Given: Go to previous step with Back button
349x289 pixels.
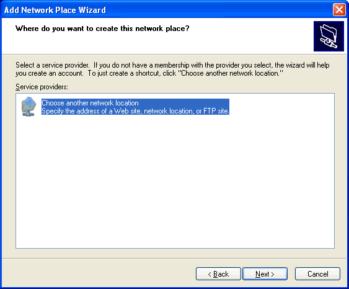Looking at the screenshot, I should coord(218,274).
